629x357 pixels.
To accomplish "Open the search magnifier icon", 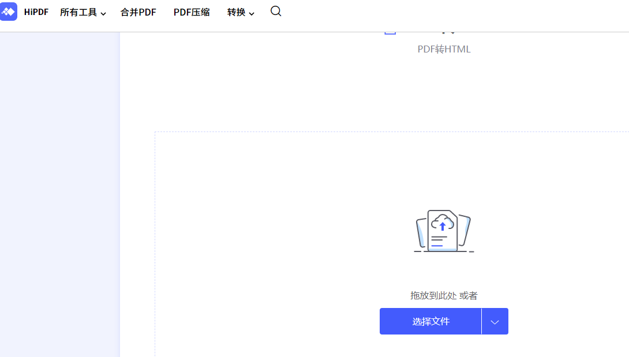I will [276, 11].
